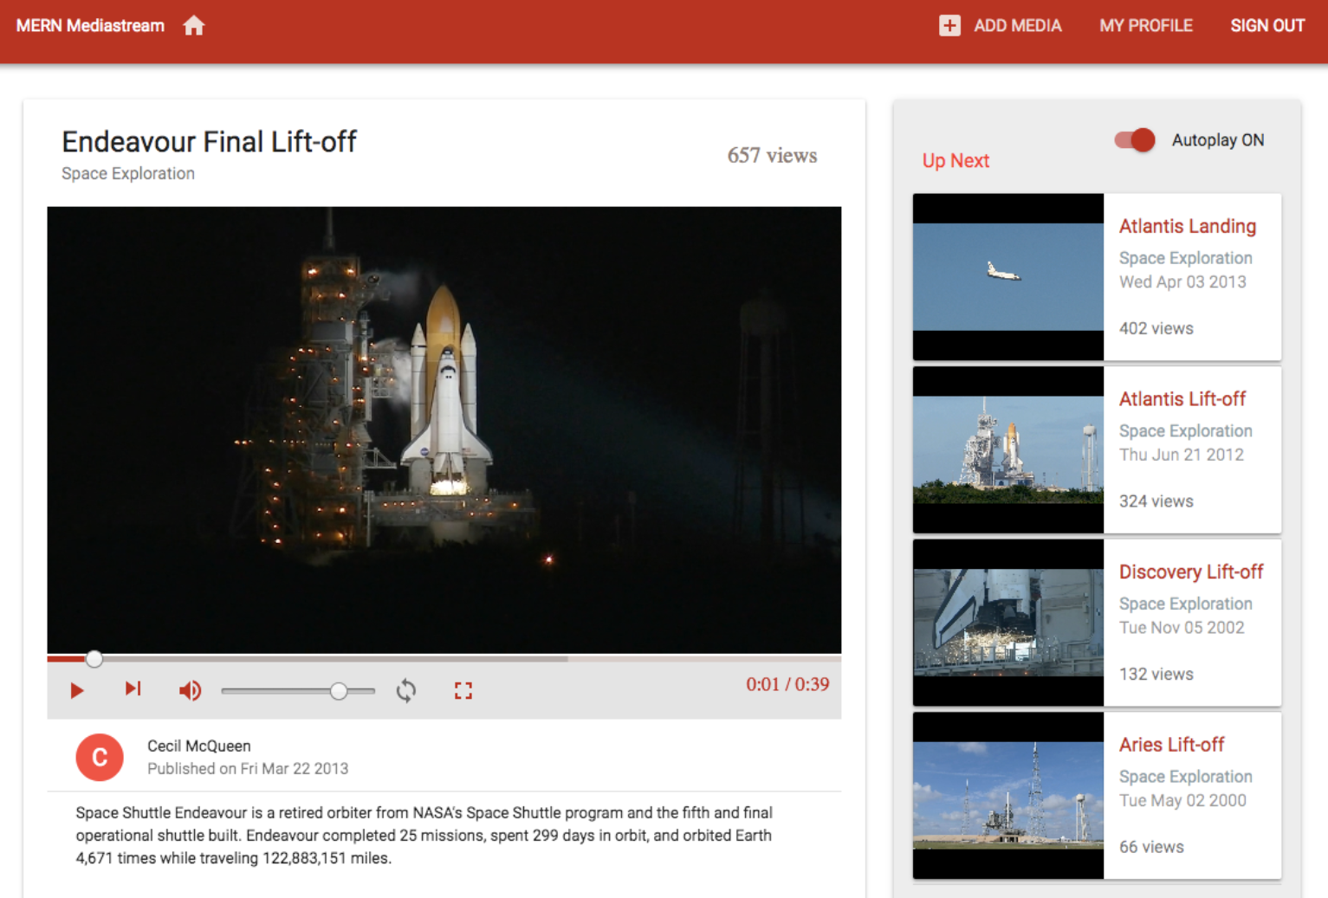Open Aries Lift-off from Up Next
Screen dimensions: 1328x898
pyautogui.click(x=1172, y=745)
